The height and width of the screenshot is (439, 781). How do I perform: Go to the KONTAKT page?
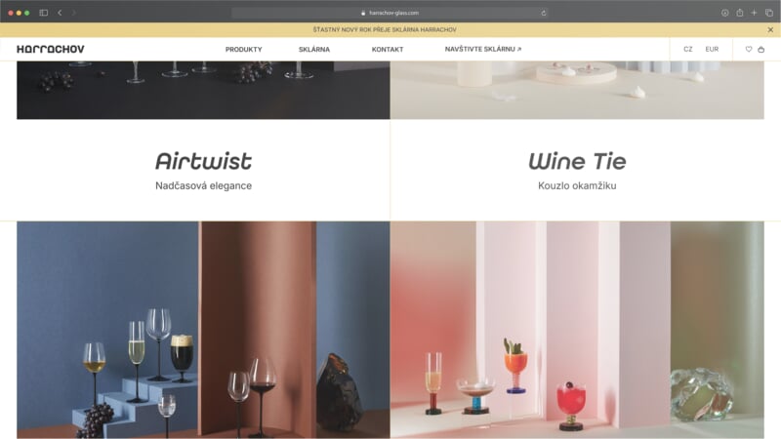point(388,50)
